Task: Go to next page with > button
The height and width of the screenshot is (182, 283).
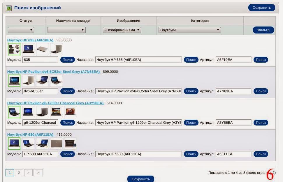Action: (28, 173)
